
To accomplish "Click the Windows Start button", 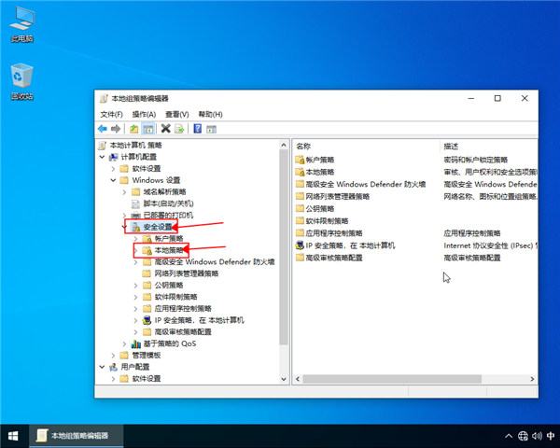I will [x=14, y=435].
